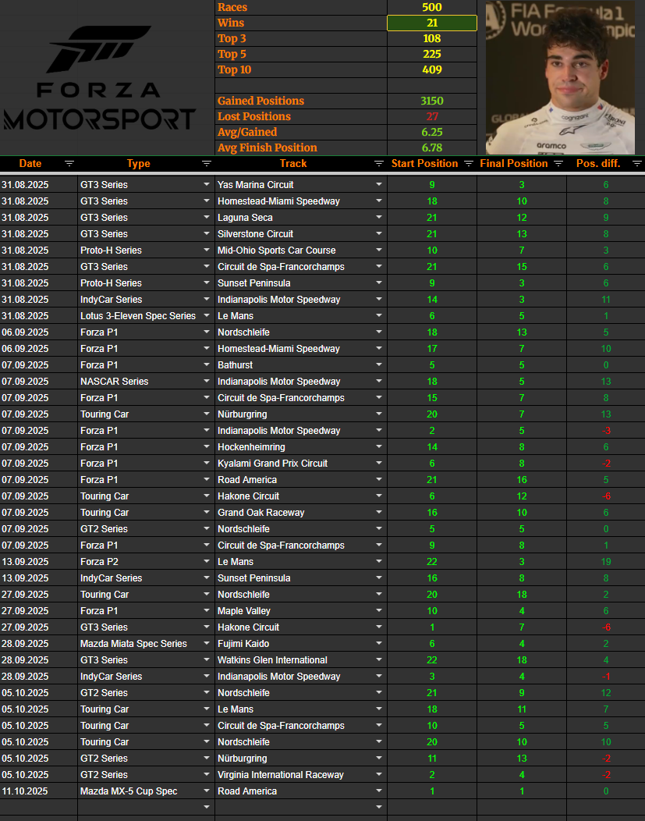Expand Track dropdown for Watkins Glen International
The height and width of the screenshot is (821, 645).
click(379, 659)
